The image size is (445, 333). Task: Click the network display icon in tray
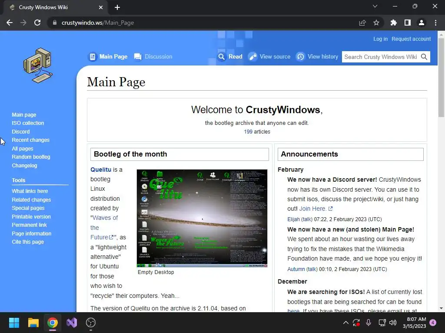pos(382,323)
